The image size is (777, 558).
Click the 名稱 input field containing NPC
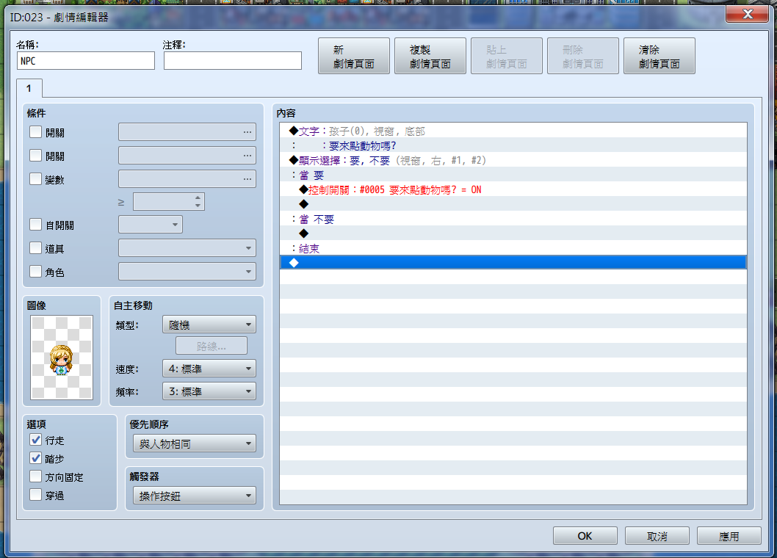tap(86, 61)
